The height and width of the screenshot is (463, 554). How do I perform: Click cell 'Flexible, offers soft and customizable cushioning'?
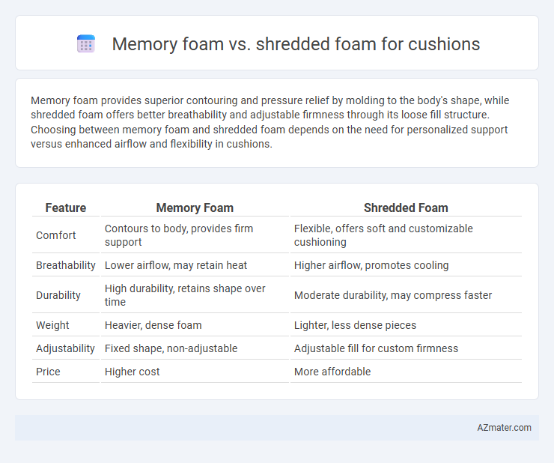pos(406,235)
